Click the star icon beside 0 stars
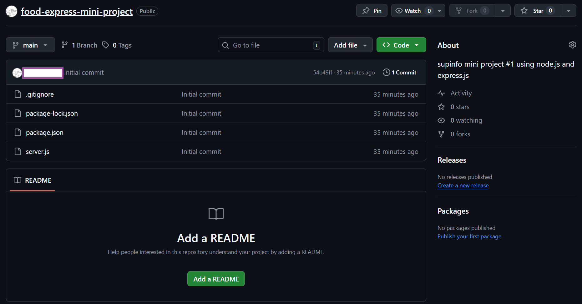 (x=441, y=107)
